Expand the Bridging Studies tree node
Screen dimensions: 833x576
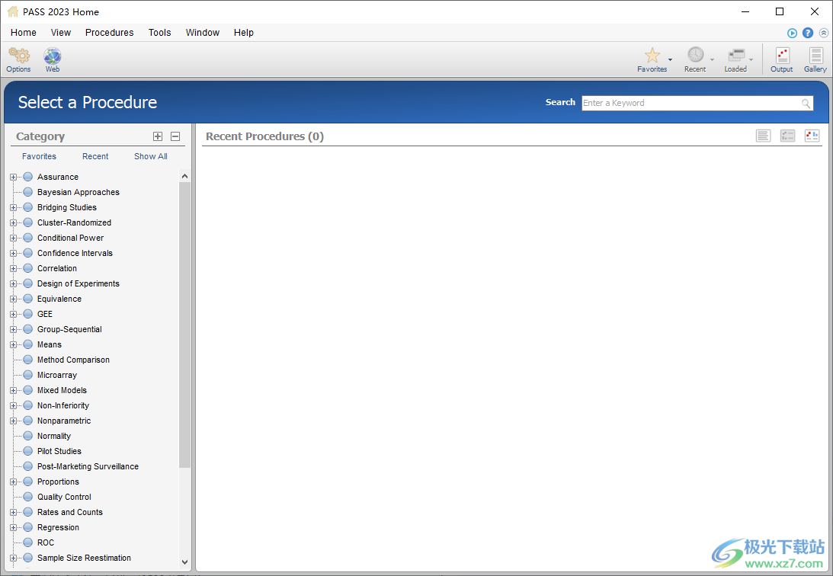pos(13,207)
